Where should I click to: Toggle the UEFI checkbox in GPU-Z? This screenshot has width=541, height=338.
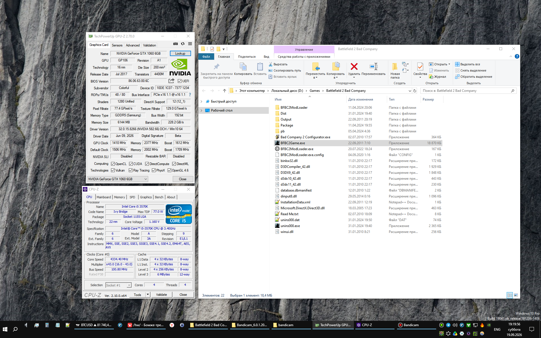[x=179, y=81]
